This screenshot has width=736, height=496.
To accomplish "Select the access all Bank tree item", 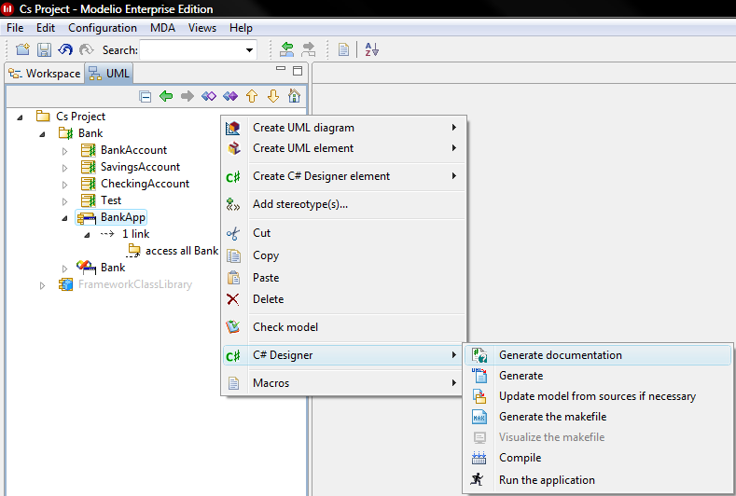I will [182, 251].
